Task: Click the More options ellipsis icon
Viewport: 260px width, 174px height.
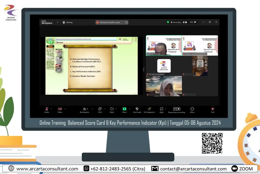Action: tap(192, 109)
